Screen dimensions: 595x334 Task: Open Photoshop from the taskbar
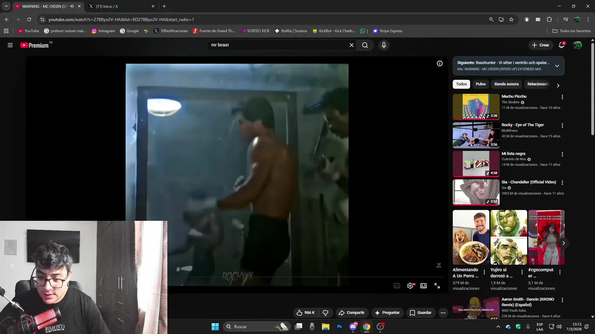[339, 327]
